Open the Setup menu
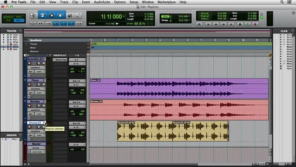 (x=134, y=2)
